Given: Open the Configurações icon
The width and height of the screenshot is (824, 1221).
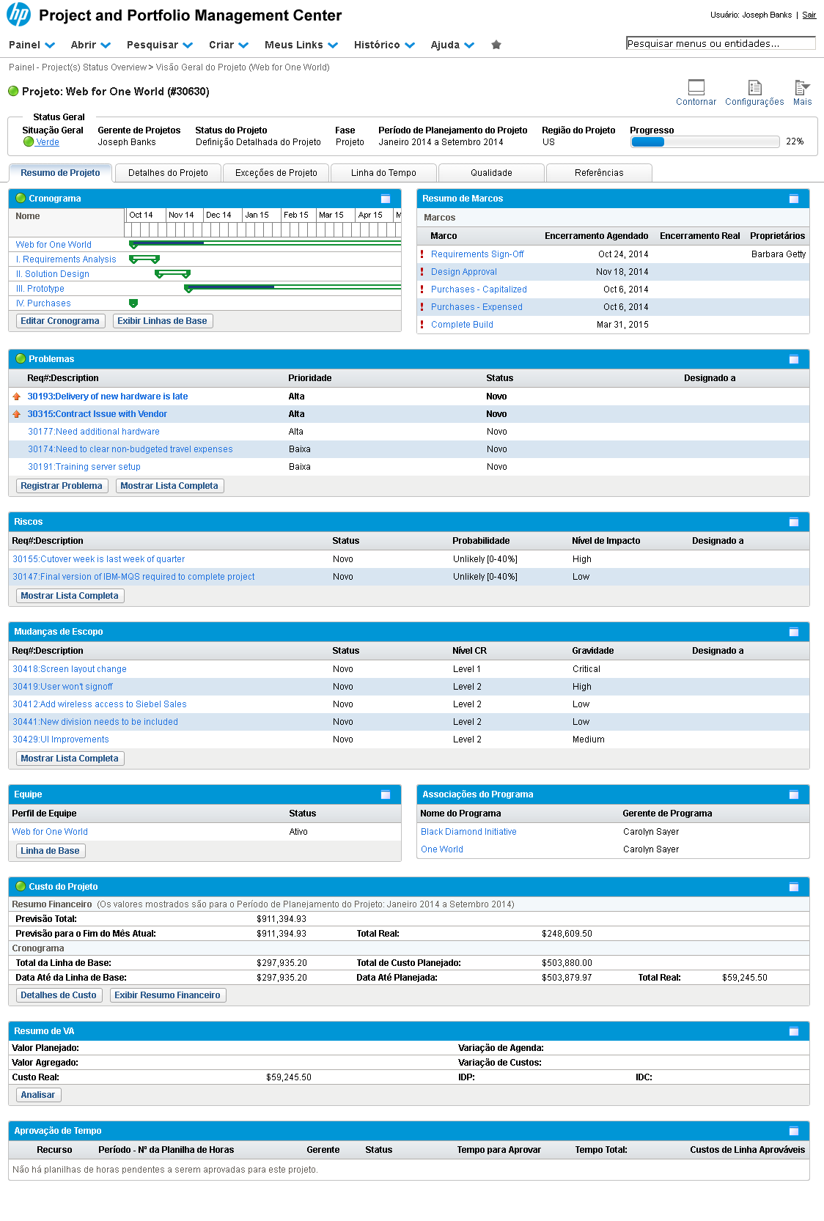Looking at the screenshot, I should 754,87.
